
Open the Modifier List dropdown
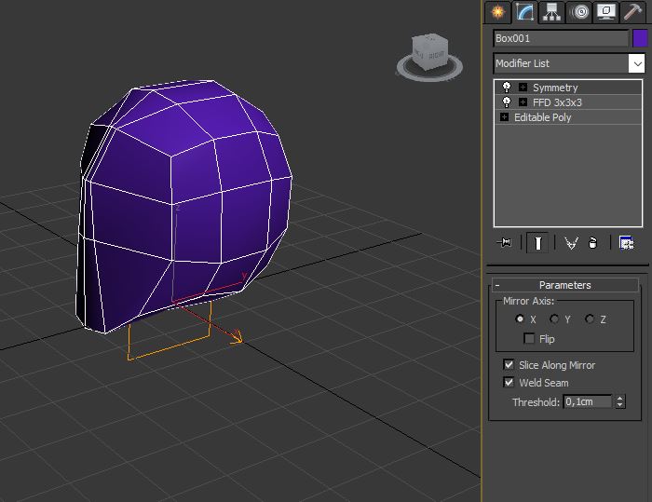coord(637,63)
